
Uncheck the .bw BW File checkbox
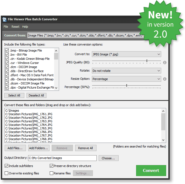(7, 55)
